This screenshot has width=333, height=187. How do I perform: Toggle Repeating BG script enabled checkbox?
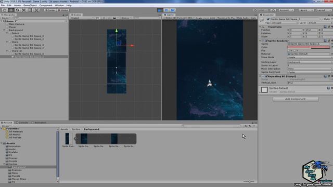click(266, 76)
